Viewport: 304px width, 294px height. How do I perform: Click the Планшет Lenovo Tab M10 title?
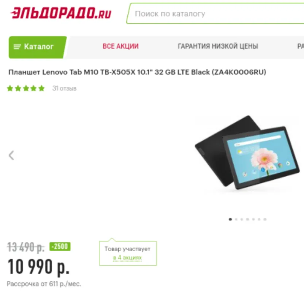pos(137,72)
